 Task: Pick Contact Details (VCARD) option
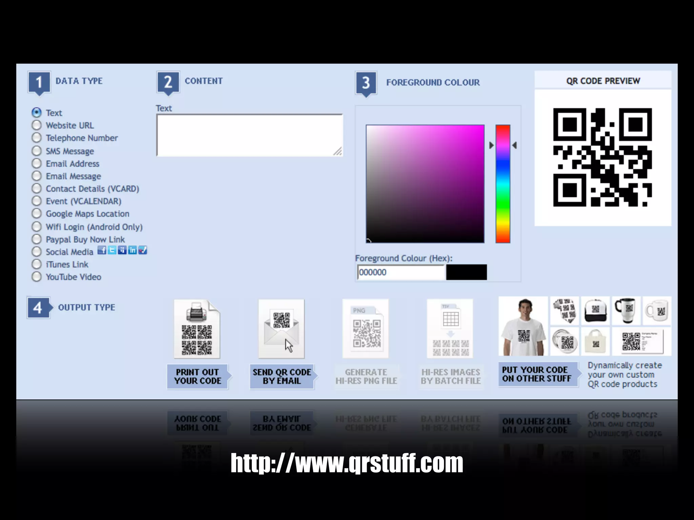(37, 188)
